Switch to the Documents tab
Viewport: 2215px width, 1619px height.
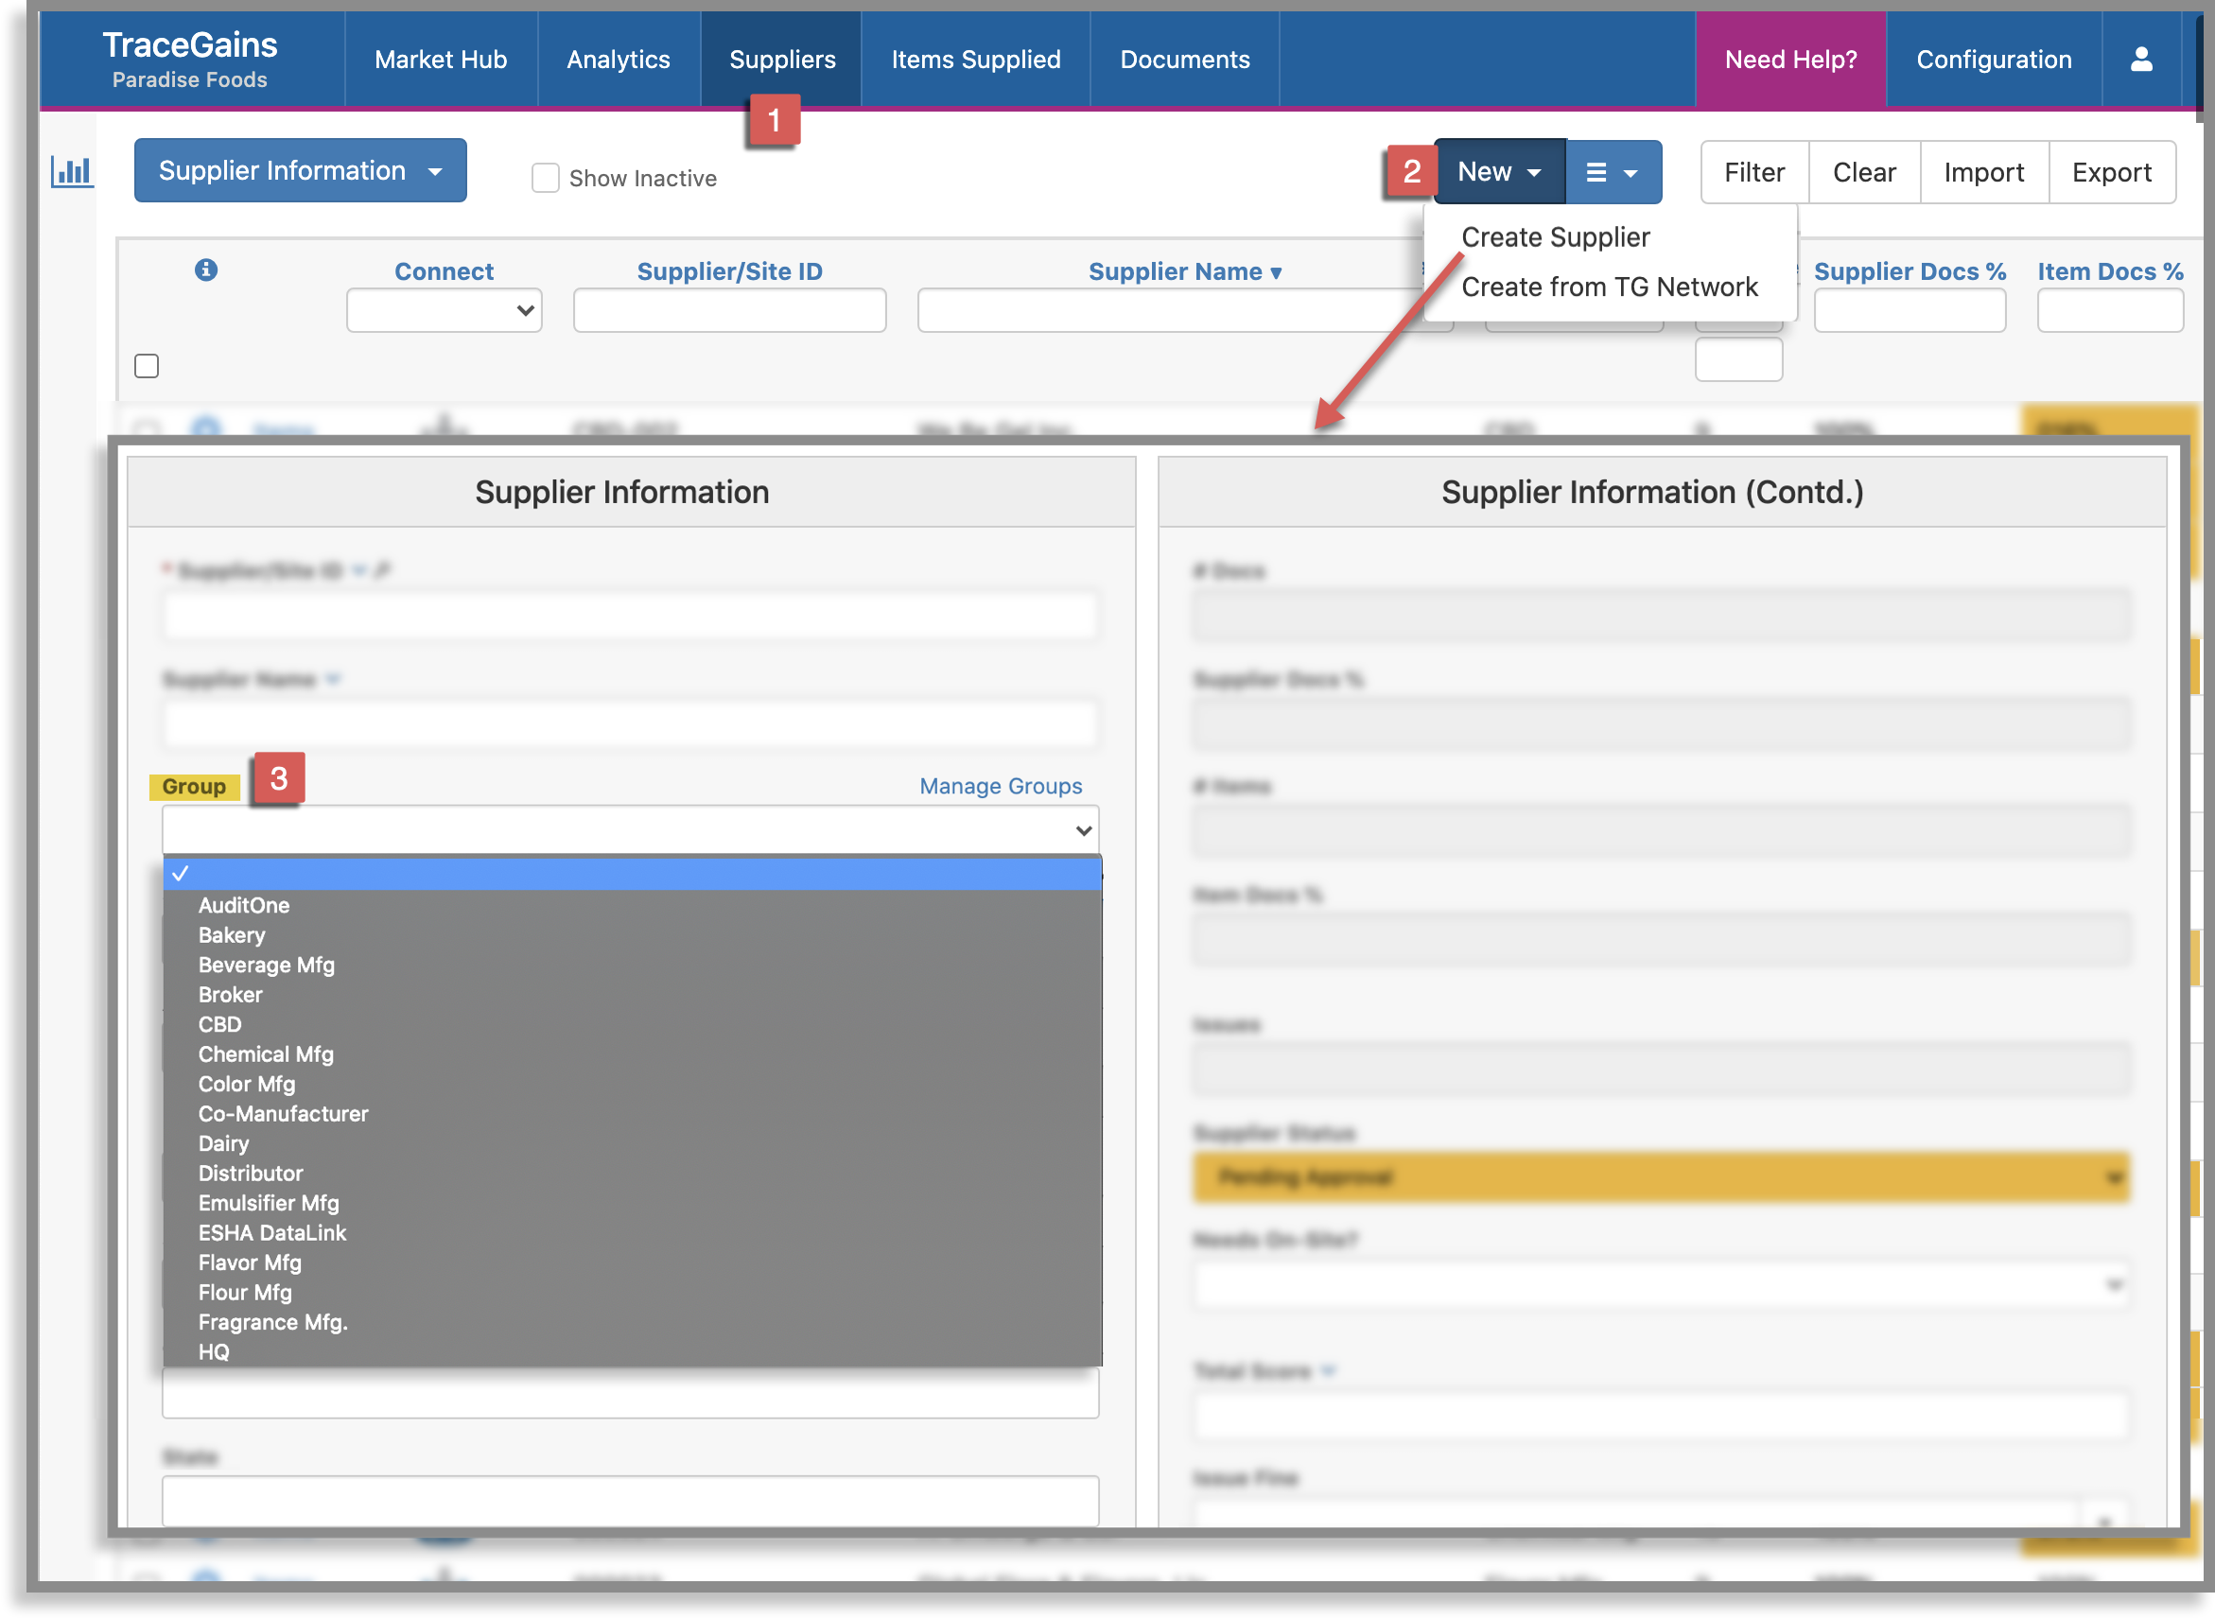click(1185, 59)
